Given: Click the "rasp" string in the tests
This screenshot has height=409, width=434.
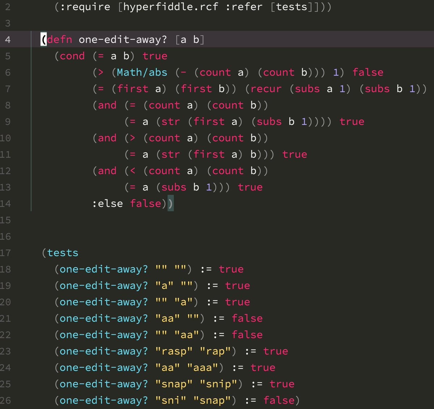Looking at the screenshot, I should point(174,351).
